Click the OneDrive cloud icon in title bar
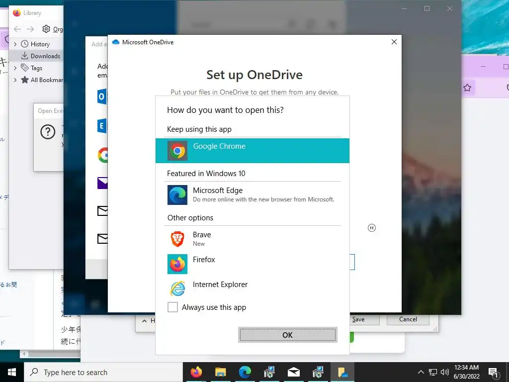 pyautogui.click(x=115, y=42)
